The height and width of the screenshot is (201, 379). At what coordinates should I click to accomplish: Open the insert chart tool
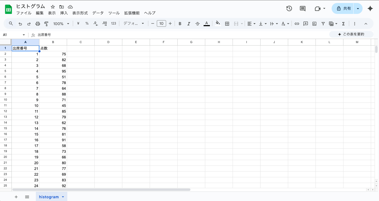tap(314, 23)
